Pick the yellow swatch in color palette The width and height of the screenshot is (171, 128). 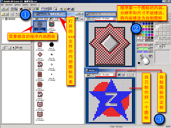coord(144,26)
